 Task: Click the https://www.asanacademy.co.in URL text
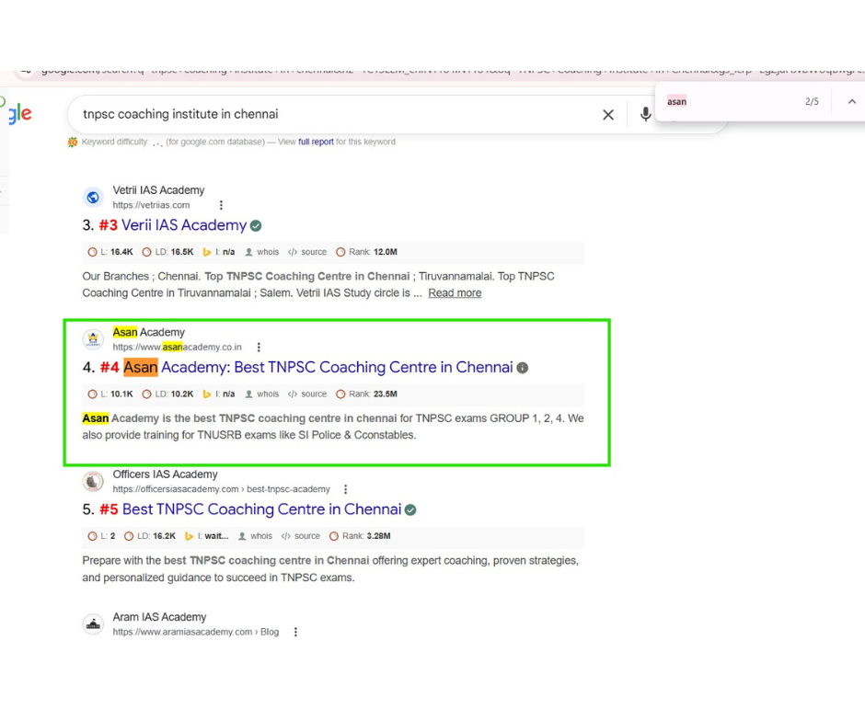click(x=177, y=348)
